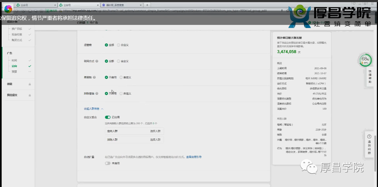Open the 快捷帮助 side panel button
The height and width of the screenshot is (187, 378).
pos(370,76)
